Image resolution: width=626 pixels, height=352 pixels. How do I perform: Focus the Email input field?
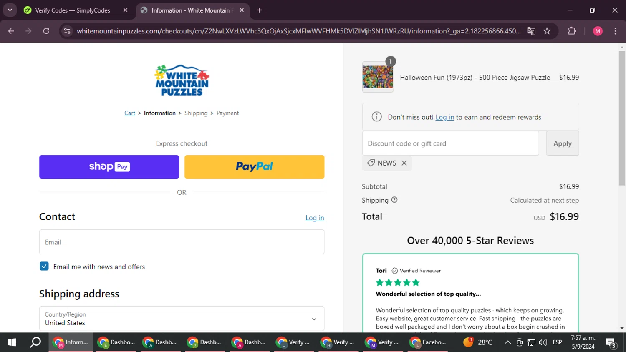[x=182, y=242]
